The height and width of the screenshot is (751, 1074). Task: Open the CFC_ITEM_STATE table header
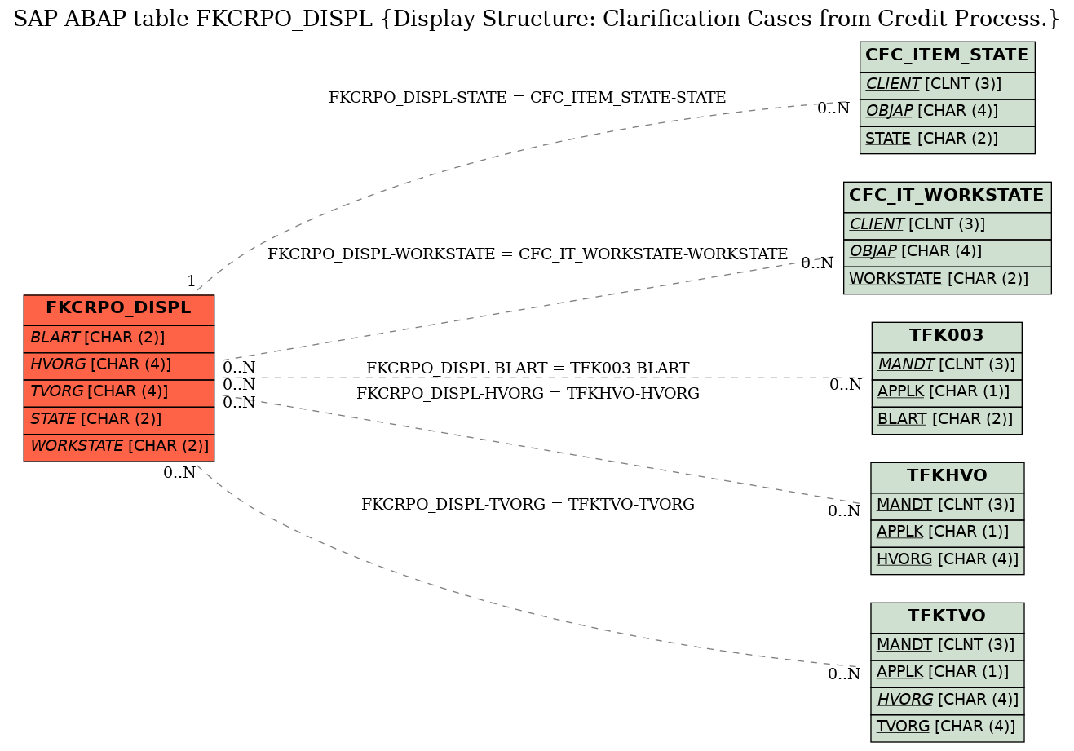(948, 56)
